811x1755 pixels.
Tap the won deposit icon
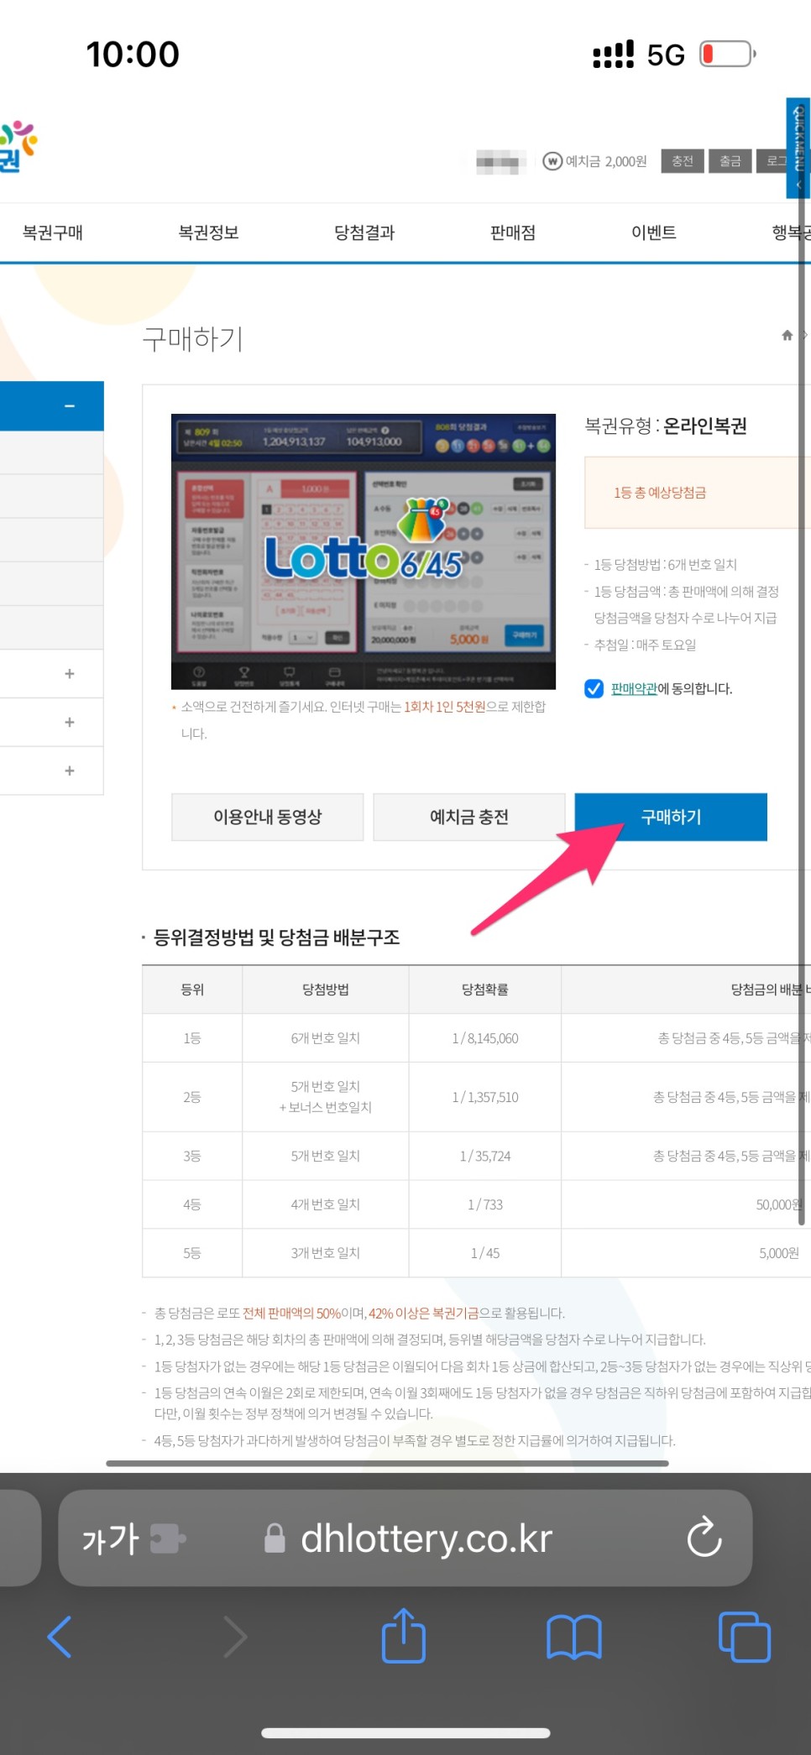[x=552, y=161]
